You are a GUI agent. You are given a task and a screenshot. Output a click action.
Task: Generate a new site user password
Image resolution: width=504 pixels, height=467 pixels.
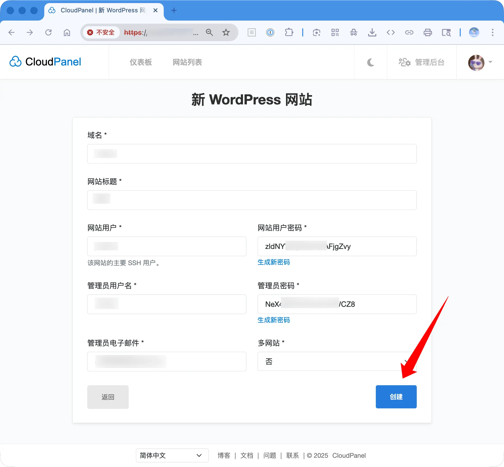click(x=274, y=262)
